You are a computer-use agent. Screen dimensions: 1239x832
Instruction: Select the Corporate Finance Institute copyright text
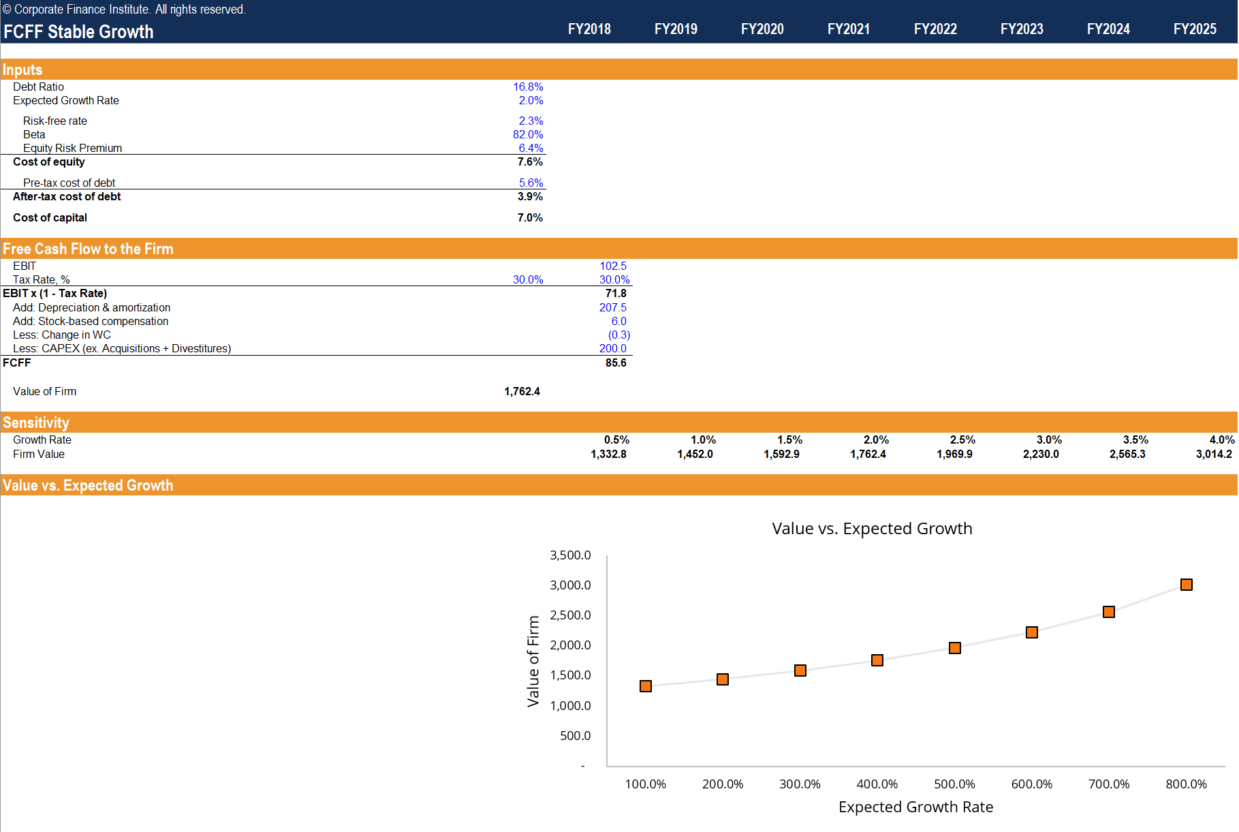pyautogui.click(x=123, y=10)
